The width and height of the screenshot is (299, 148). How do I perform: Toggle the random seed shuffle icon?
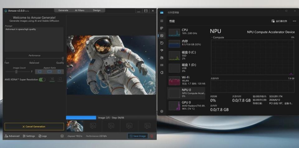tap(52, 79)
